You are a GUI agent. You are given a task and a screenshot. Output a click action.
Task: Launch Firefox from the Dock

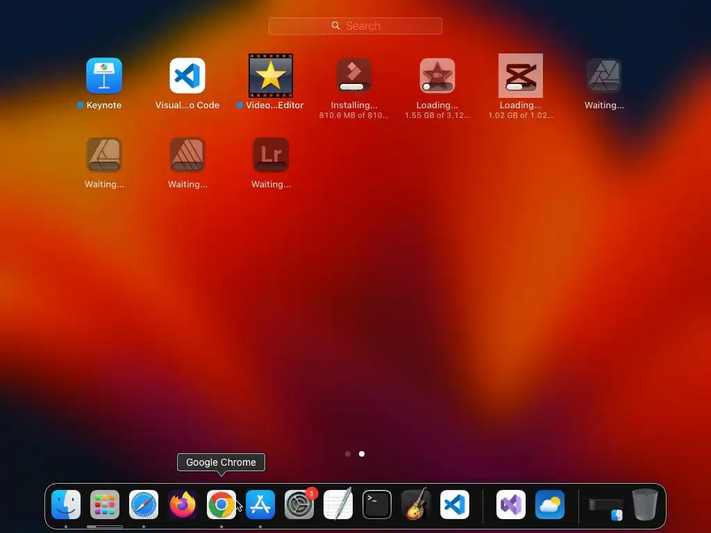183,505
